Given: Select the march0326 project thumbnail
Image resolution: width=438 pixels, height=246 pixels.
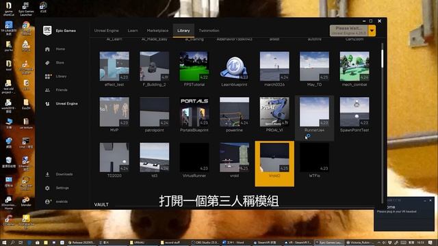Looking at the screenshot, I should pyautogui.click(x=274, y=66).
